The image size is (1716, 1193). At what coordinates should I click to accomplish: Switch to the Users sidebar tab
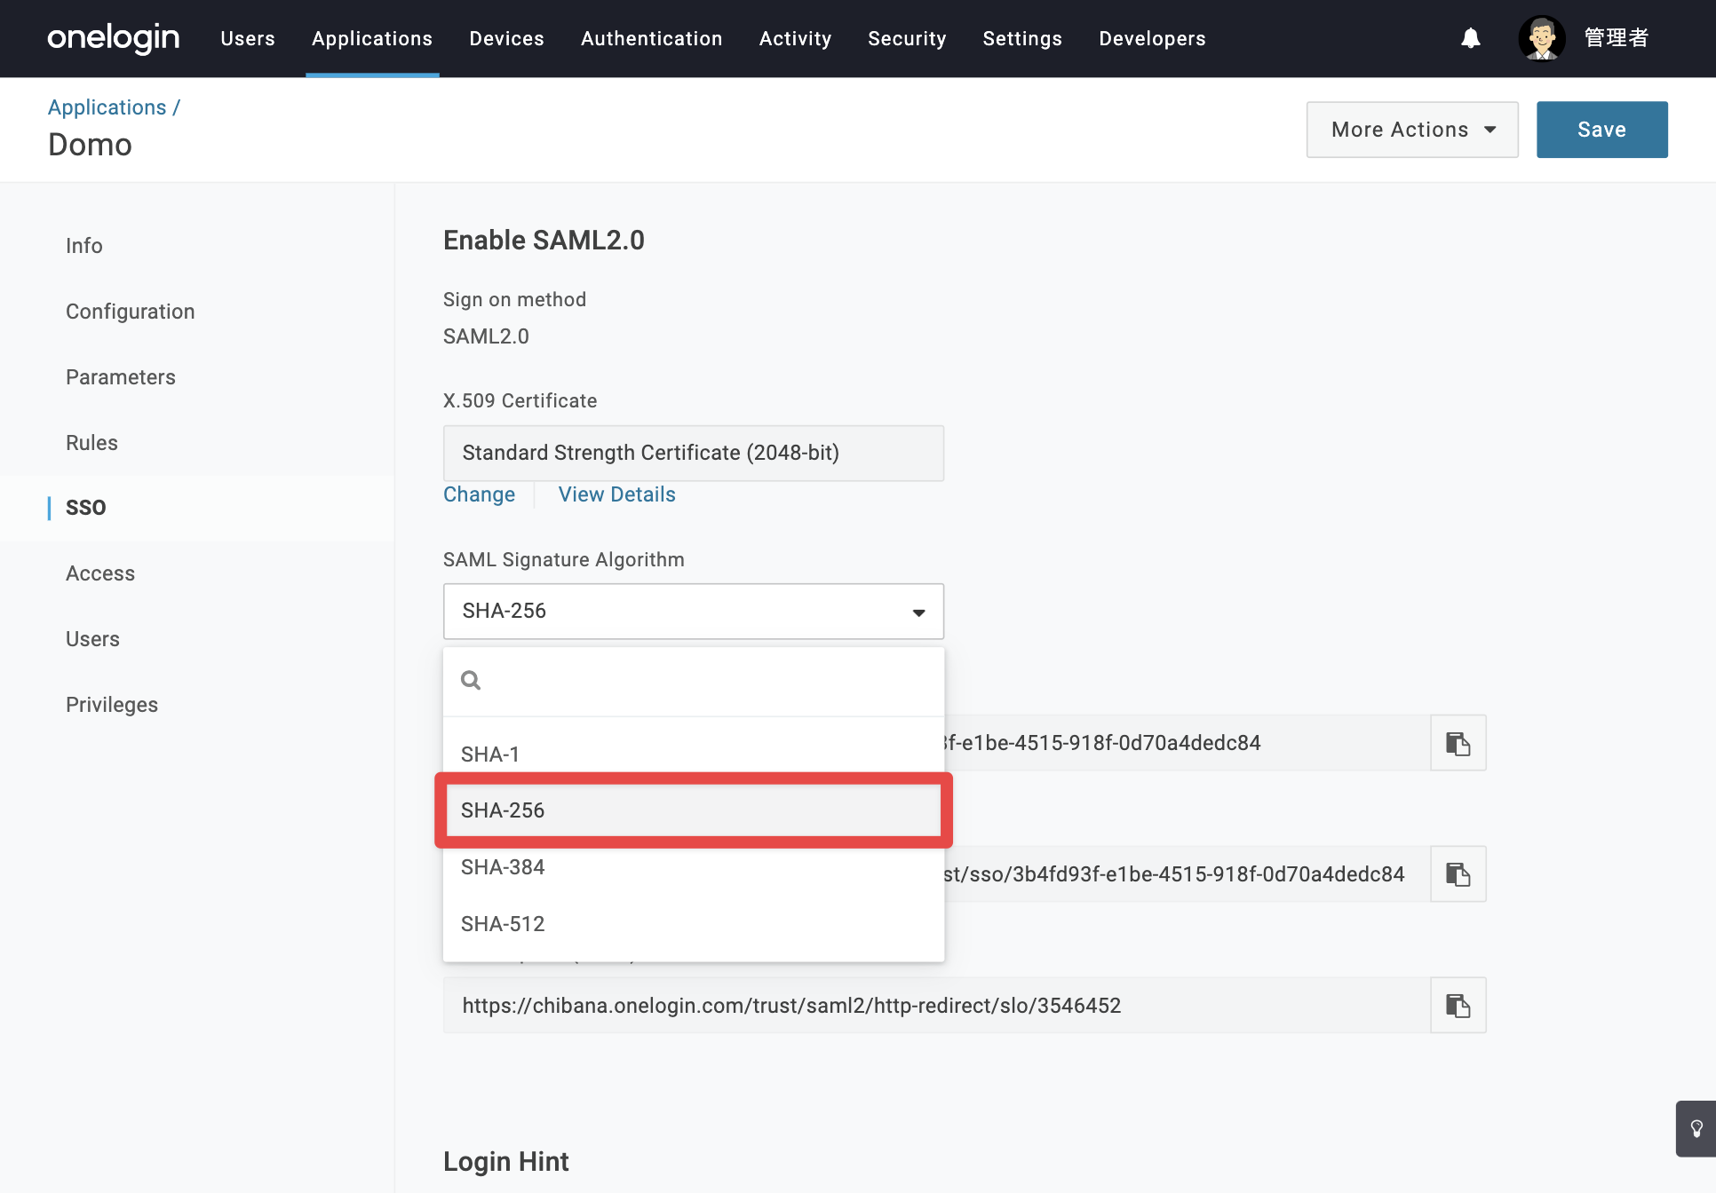92,639
